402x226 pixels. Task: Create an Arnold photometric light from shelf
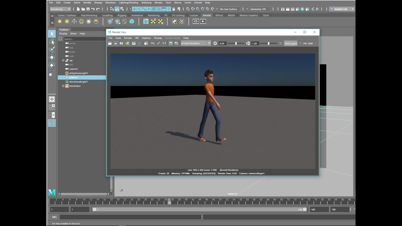74,21
